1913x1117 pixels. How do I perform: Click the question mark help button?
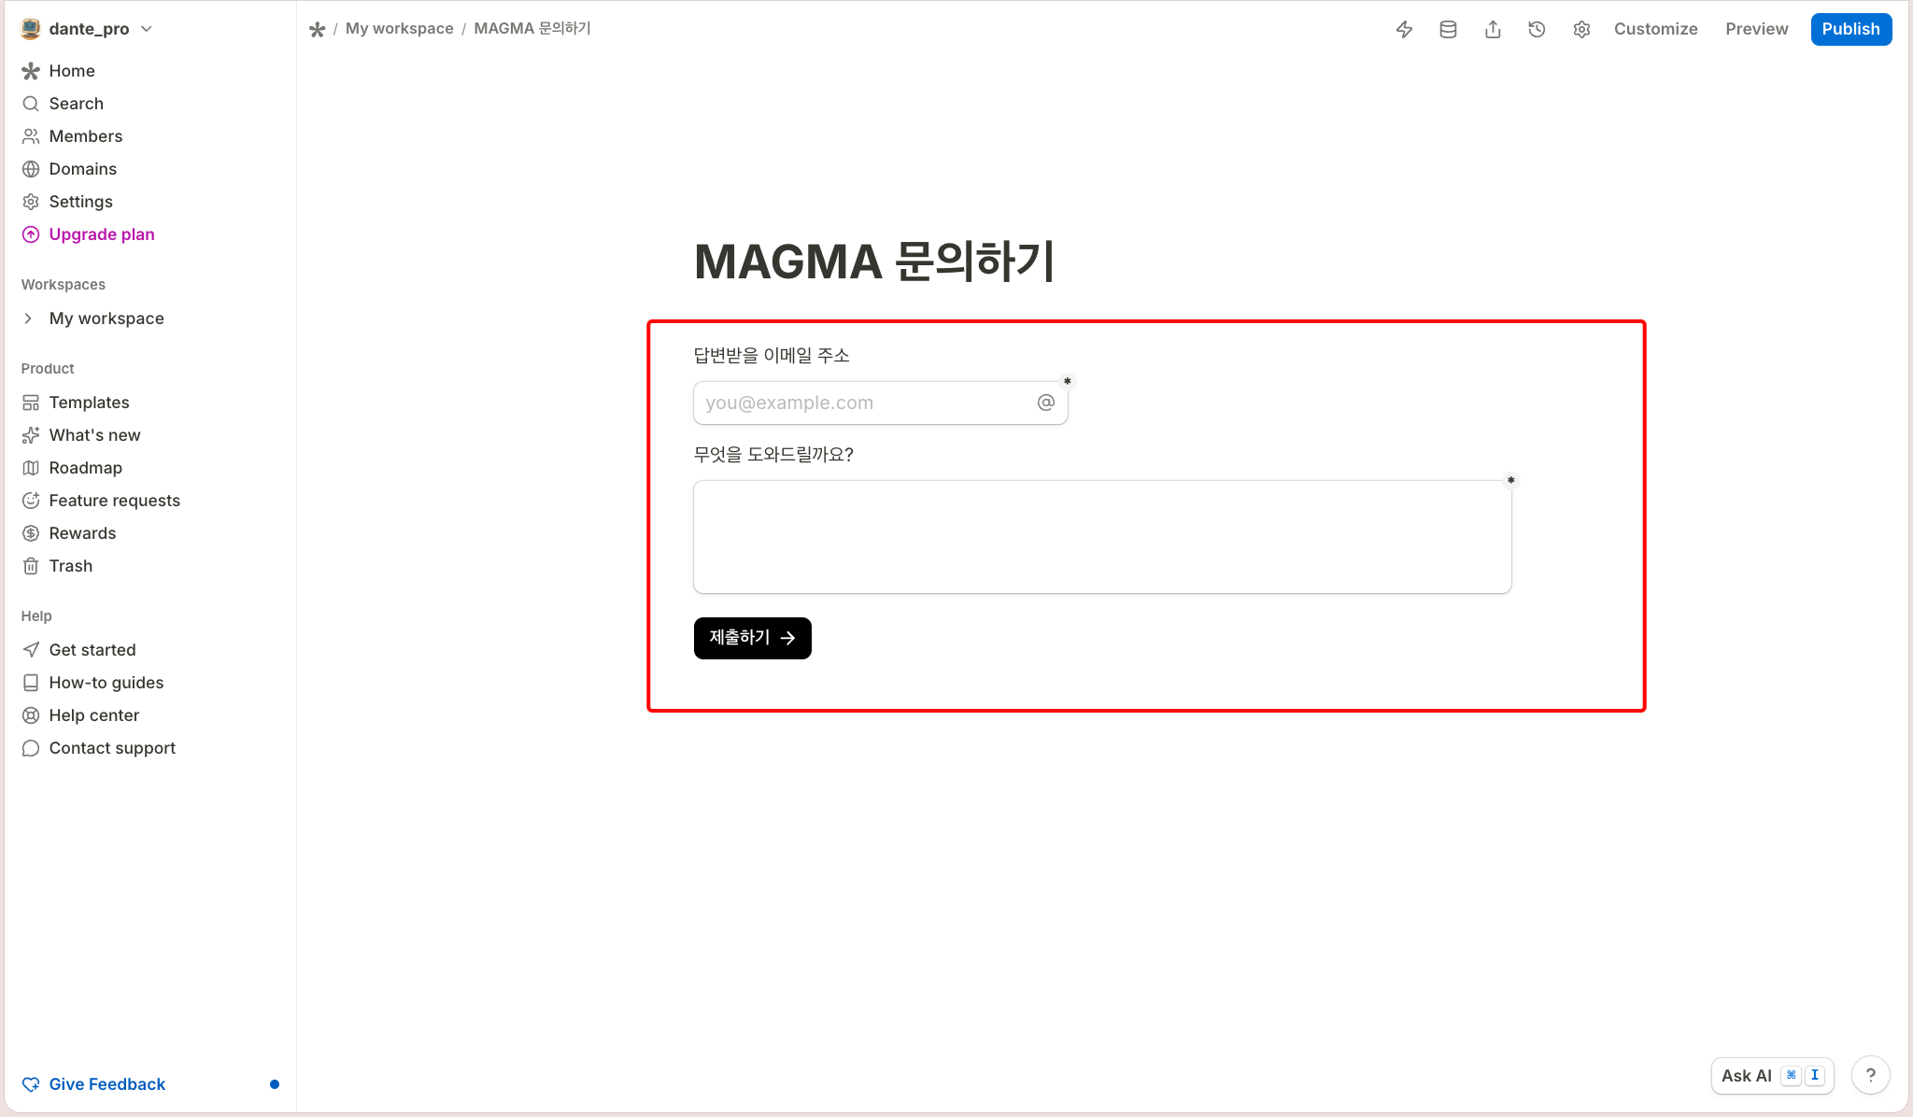click(1870, 1076)
